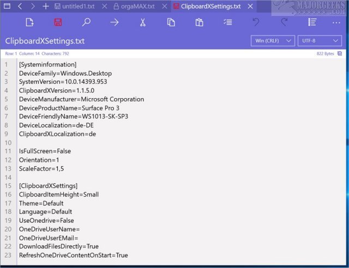Close the orgaMAX.txt tab
Image resolution: width=349 pixels, height=268 pixels.
[165, 6]
